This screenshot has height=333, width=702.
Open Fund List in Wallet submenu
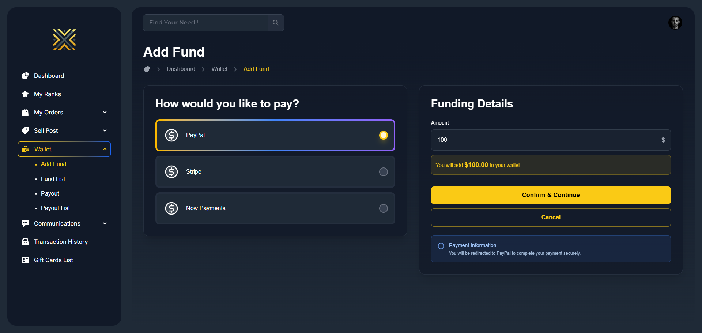(53, 179)
